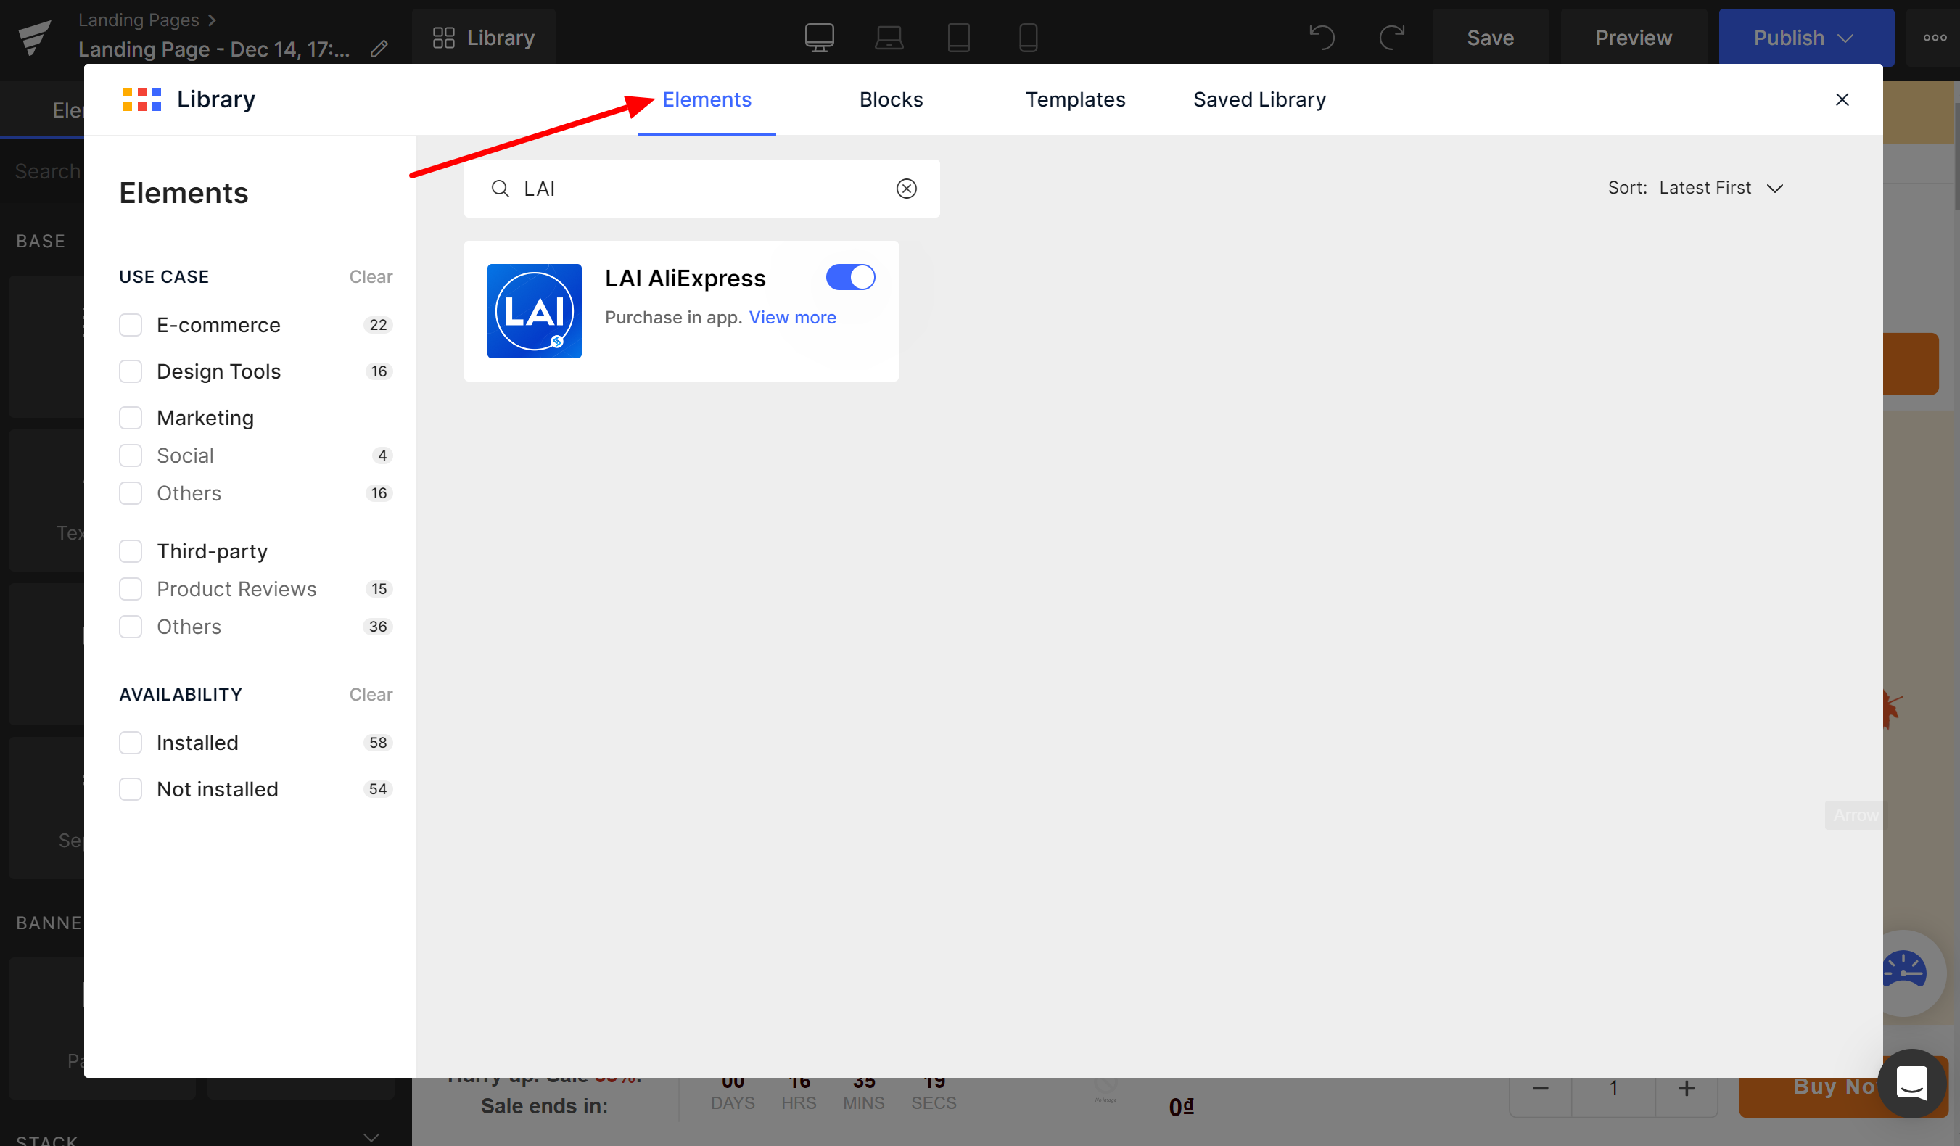
Task: Check Others under Third-party
Action: pos(131,627)
